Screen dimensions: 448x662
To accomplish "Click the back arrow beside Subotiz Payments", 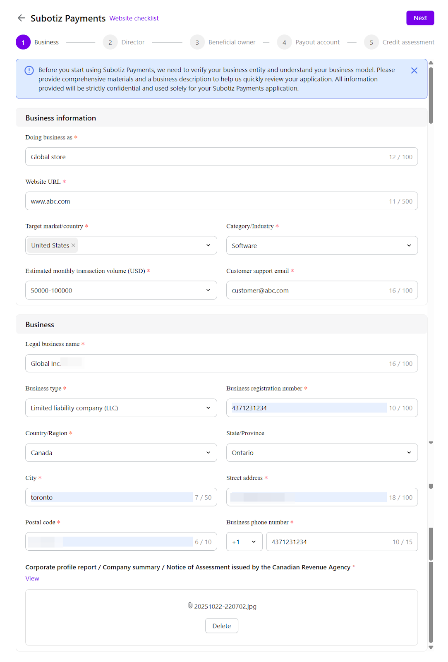I will (x=21, y=18).
